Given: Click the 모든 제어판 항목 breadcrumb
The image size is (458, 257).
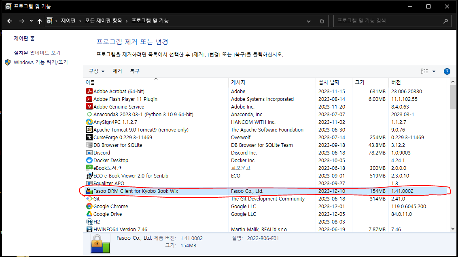Looking at the screenshot, I should [104, 21].
